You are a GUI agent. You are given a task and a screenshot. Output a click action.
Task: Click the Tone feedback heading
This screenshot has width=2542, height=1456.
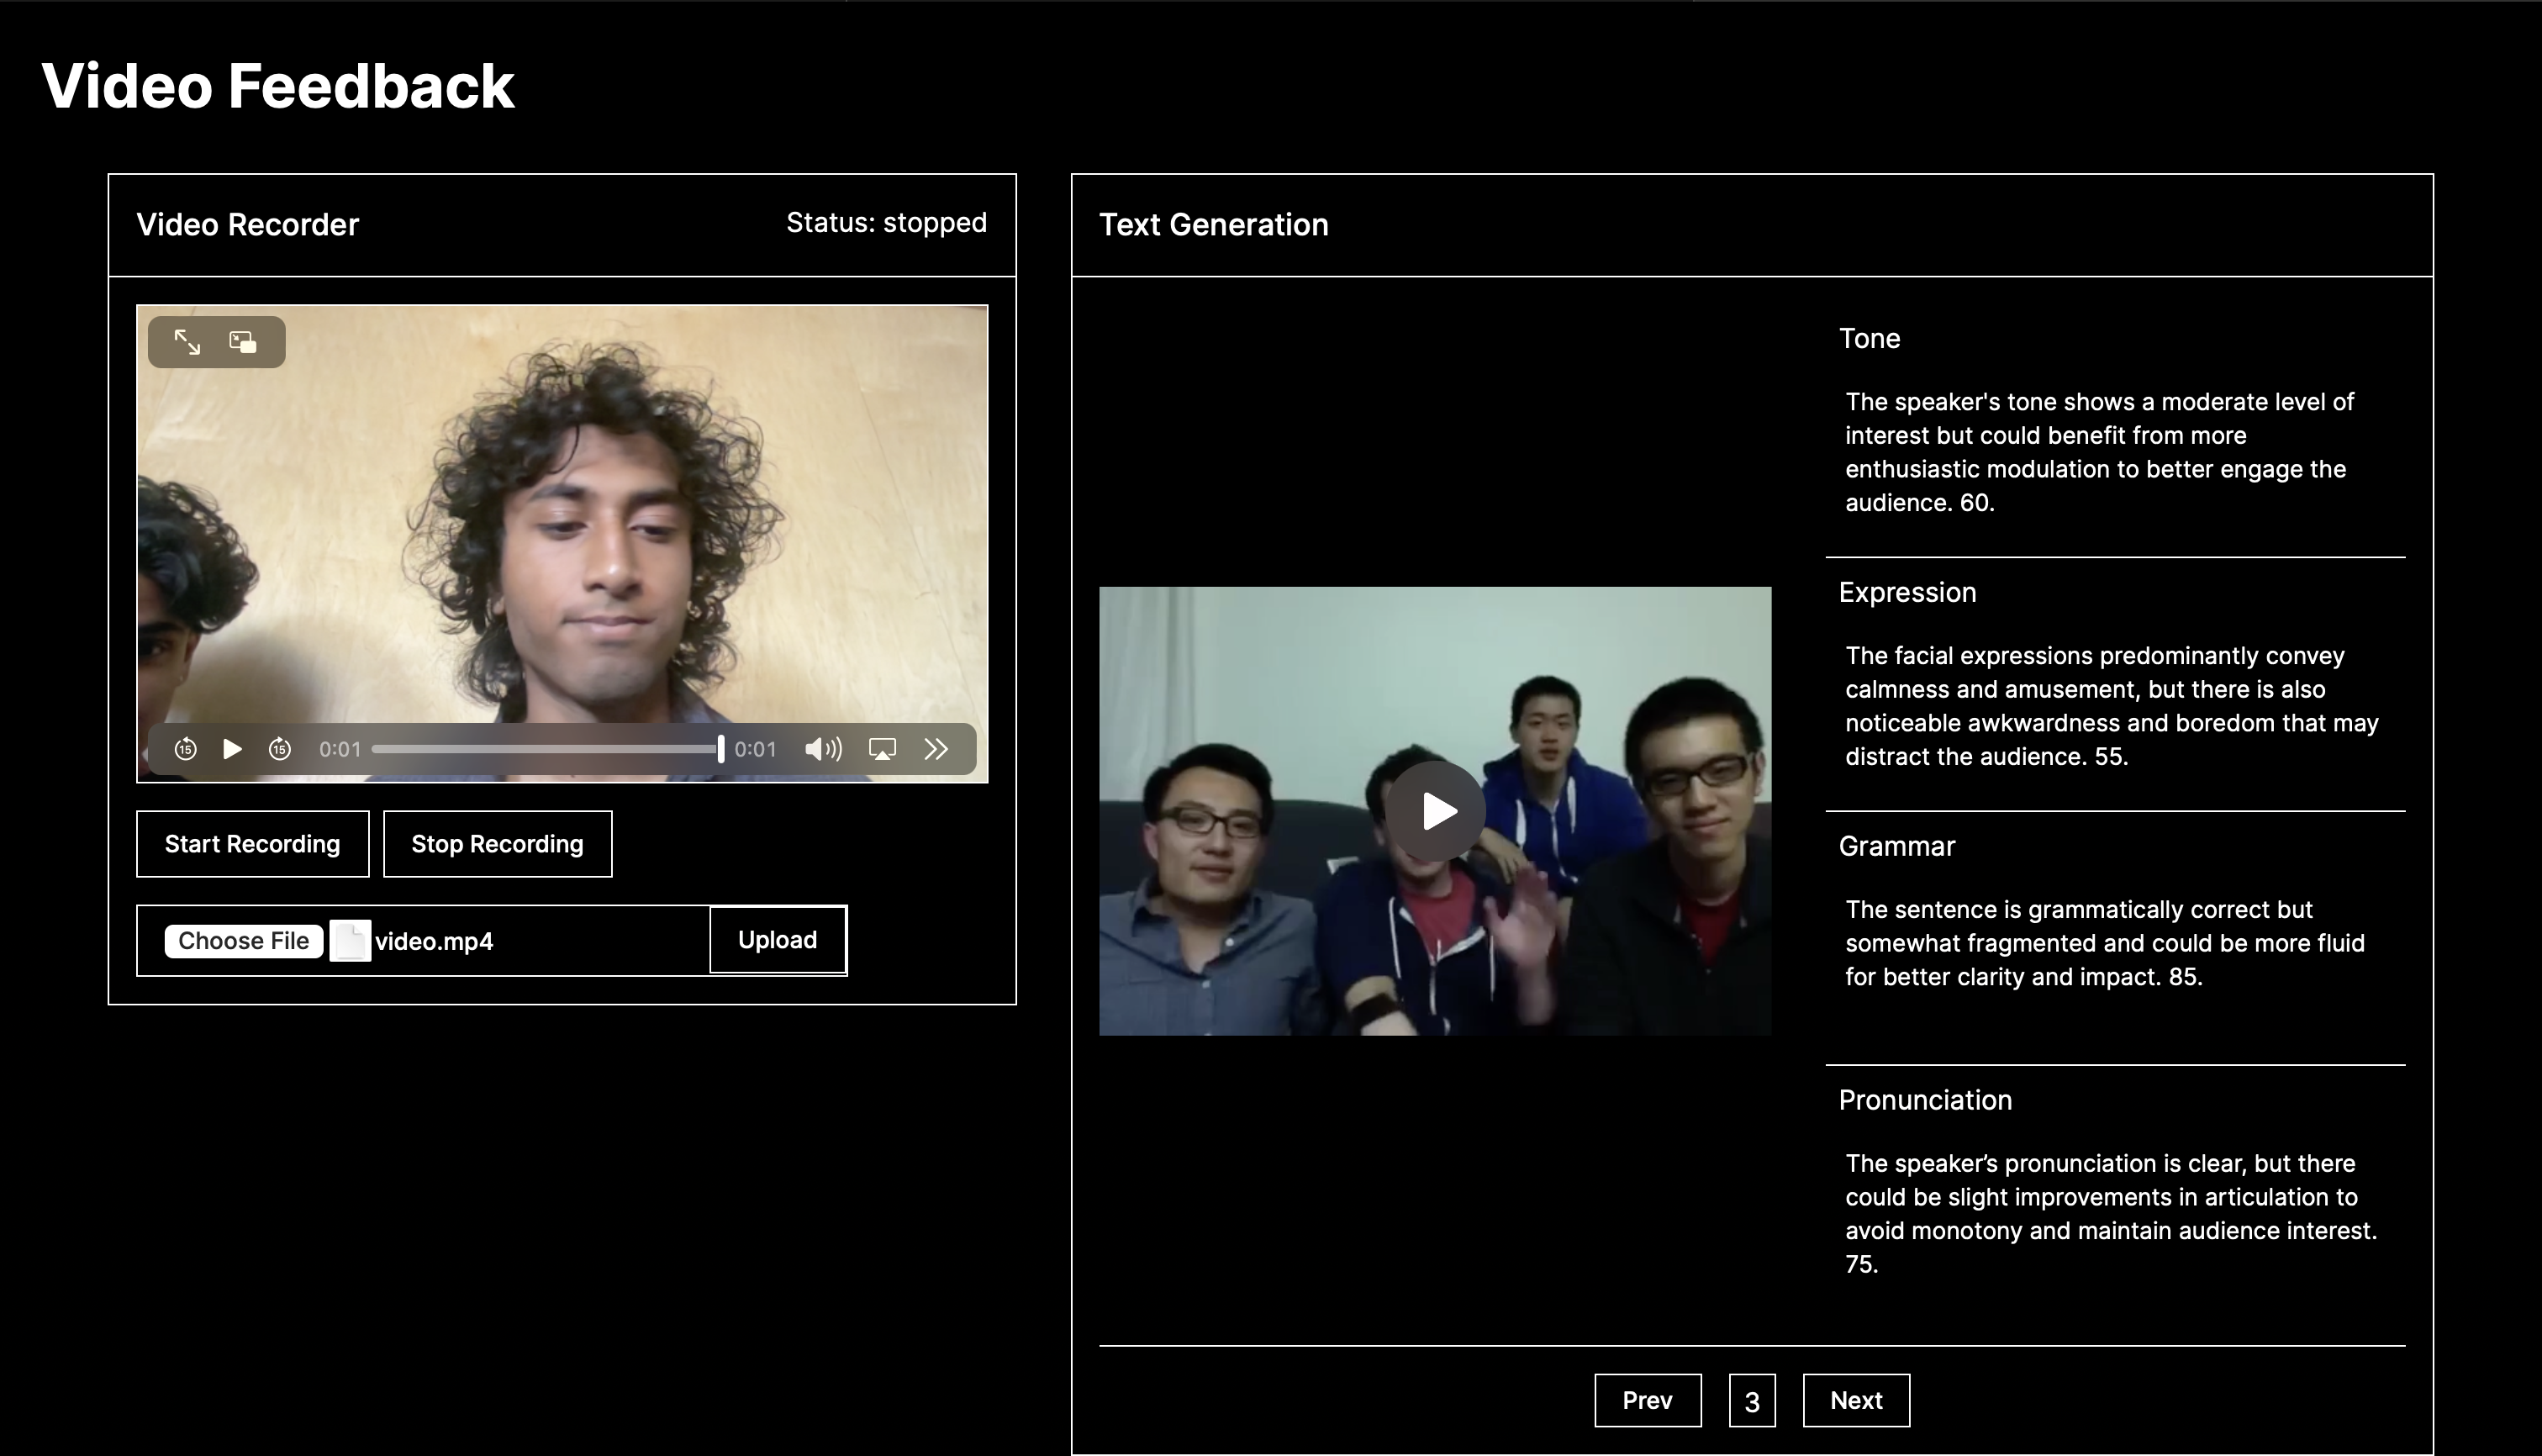point(1869,339)
